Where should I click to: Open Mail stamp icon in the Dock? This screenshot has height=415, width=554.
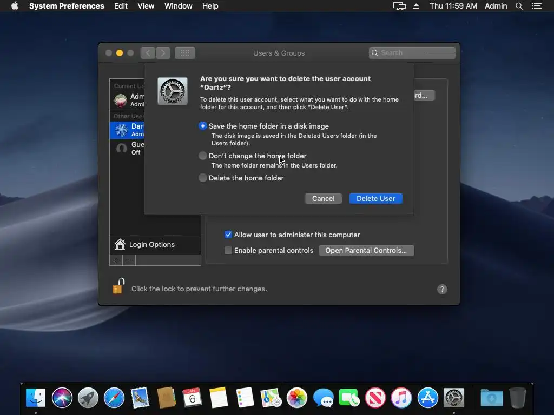(140, 398)
